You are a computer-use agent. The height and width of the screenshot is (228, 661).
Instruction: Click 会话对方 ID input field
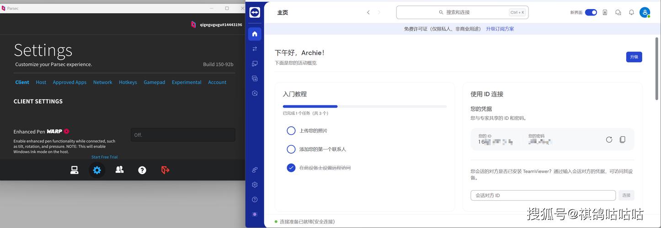click(x=543, y=195)
